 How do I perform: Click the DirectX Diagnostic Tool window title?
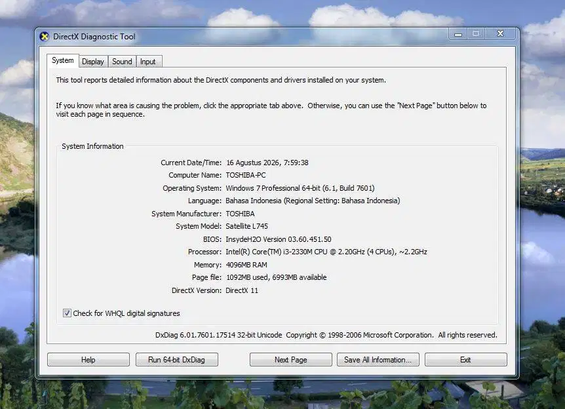coord(94,37)
